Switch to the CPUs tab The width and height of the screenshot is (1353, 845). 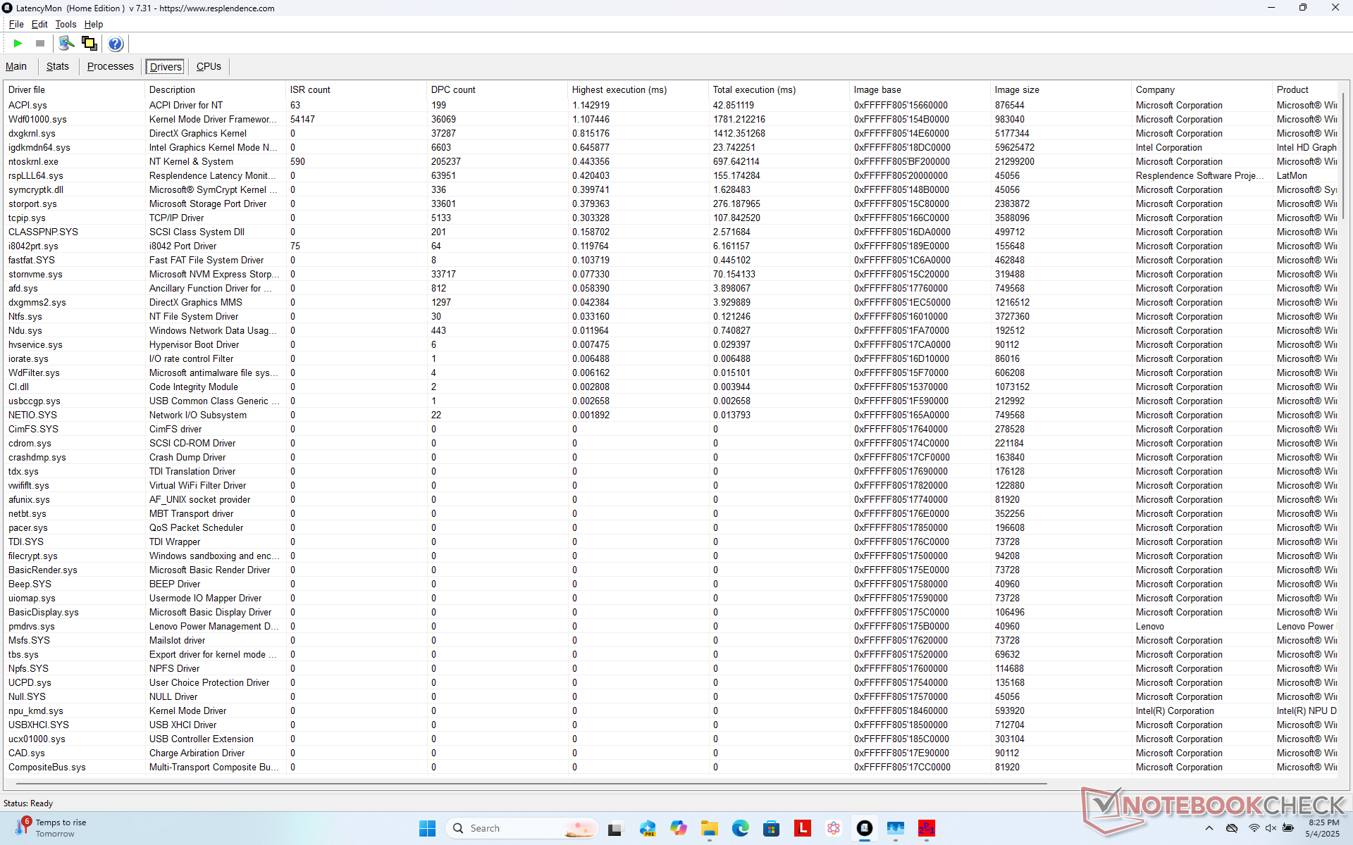pyautogui.click(x=209, y=66)
